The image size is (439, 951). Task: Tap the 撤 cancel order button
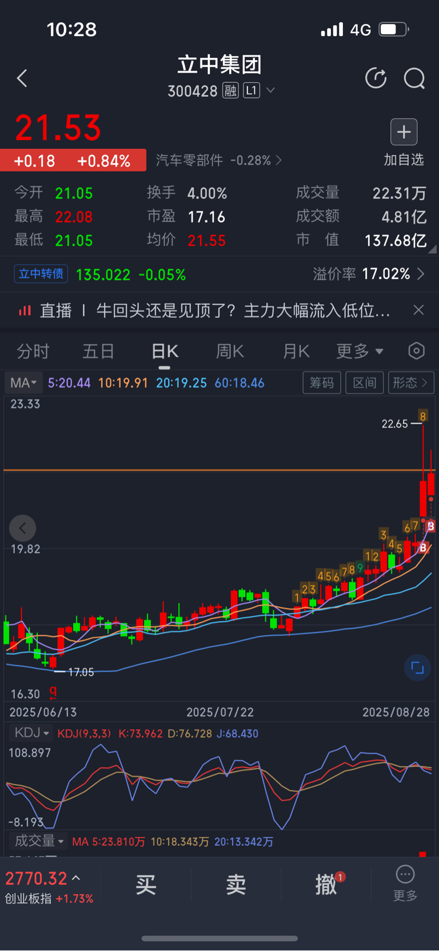pyautogui.click(x=326, y=884)
